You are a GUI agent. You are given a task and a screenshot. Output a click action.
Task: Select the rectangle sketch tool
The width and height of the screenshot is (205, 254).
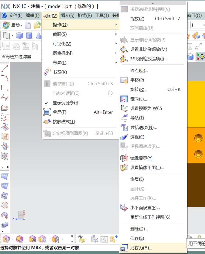click(x=5, y=88)
